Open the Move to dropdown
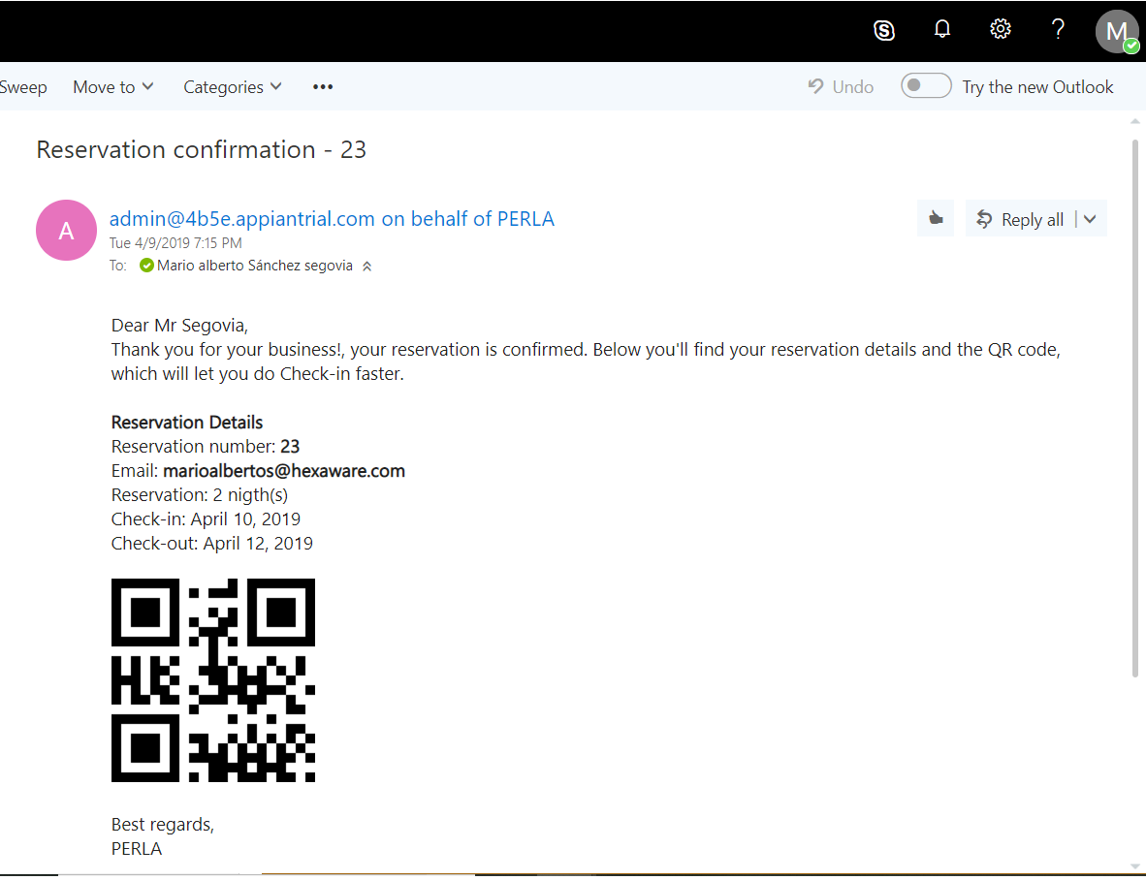 (x=113, y=87)
